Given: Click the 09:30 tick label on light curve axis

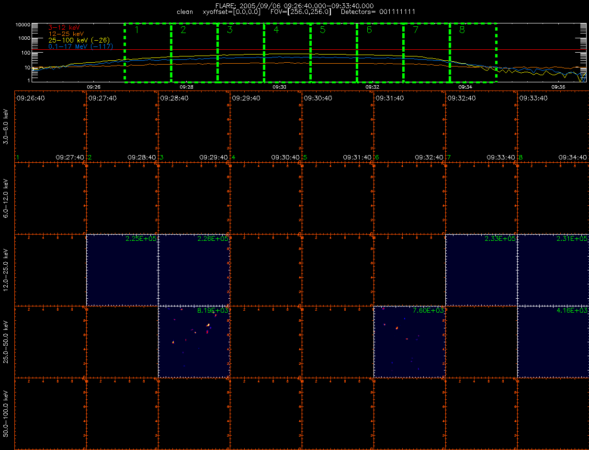Looking at the screenshot, I should point(279,87).
